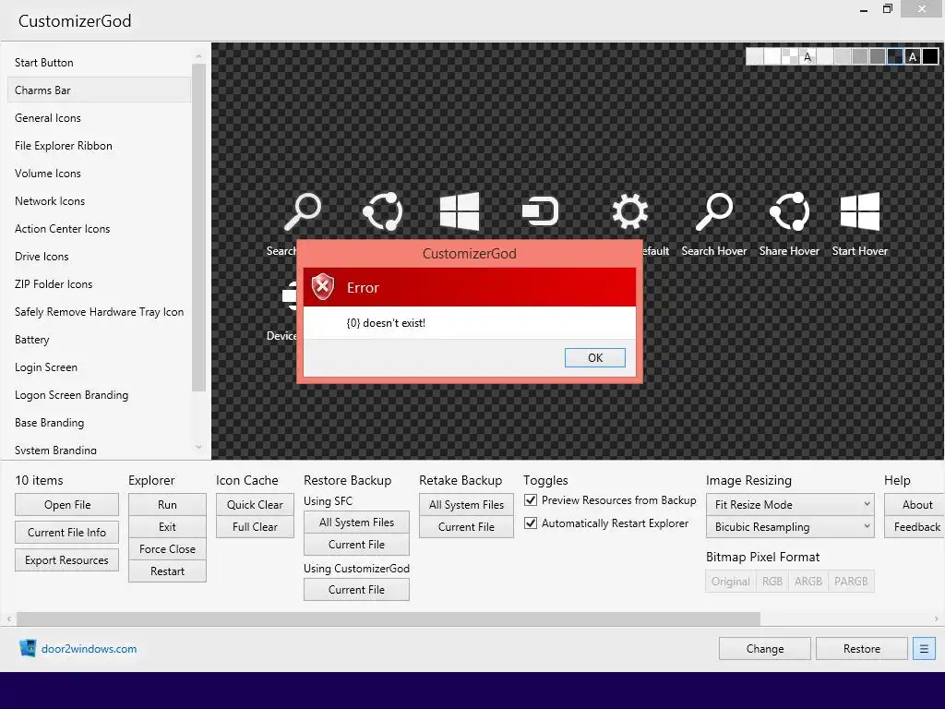Select RGB bitmap pixel format
The image size is (945, 709).
click(x=772, y=582)
